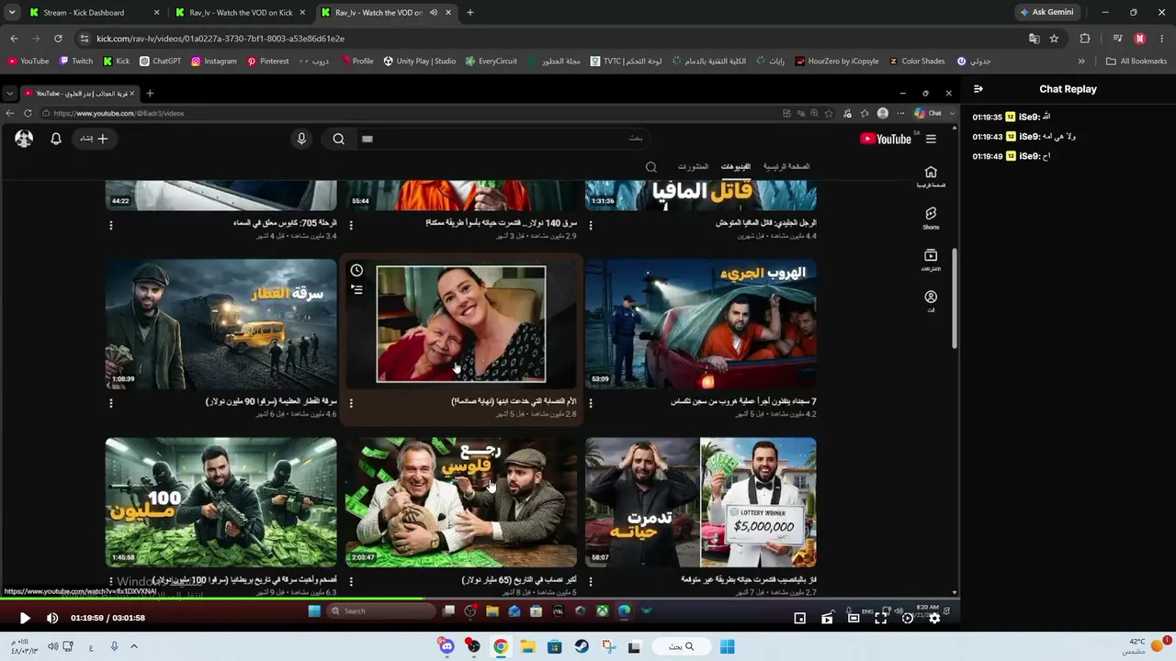
Task: Open the Kick bookmark in the bookmarks bar
Action: (x=117, y=62)
